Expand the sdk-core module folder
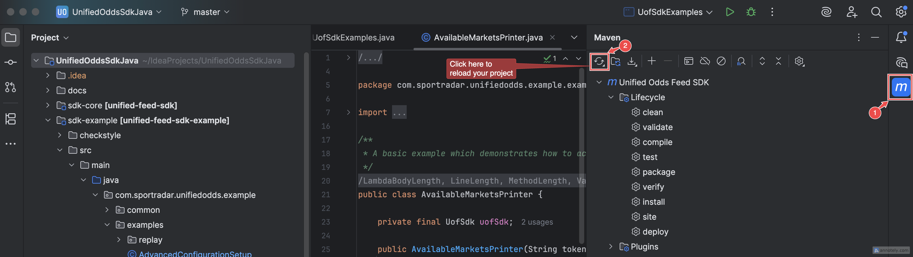This screenshot has width=913, height=257. tap(48, 105)
